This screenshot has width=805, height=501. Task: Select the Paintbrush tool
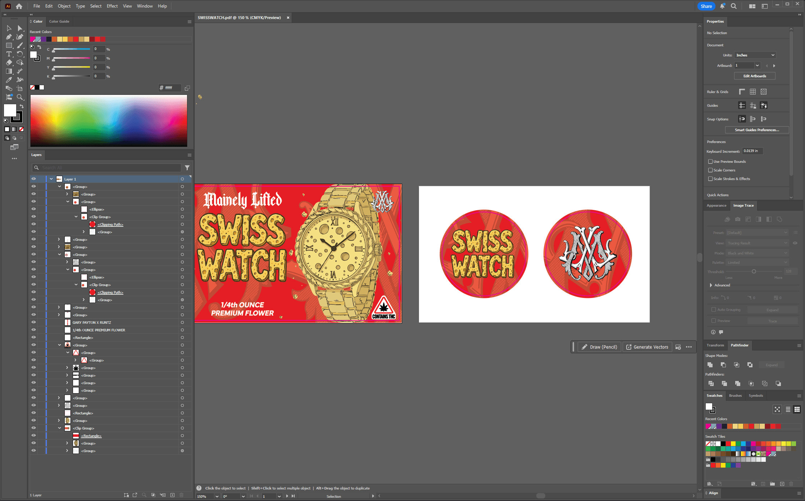(x=20, y=45)
